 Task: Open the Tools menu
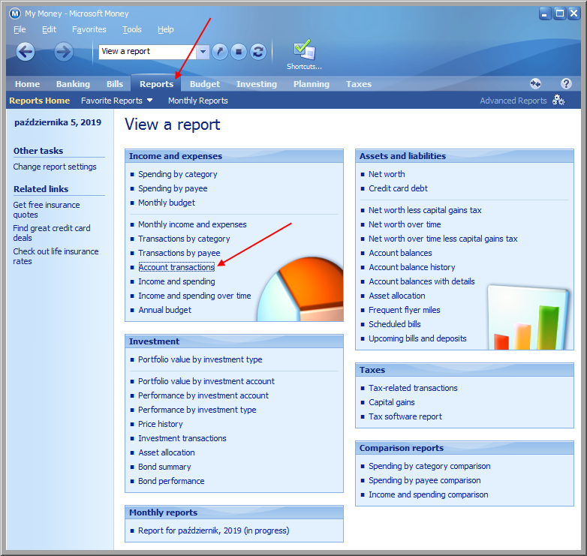click(x=132, y=29)
